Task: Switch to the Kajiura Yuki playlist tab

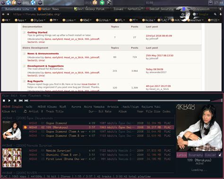Action: point(151,107)
